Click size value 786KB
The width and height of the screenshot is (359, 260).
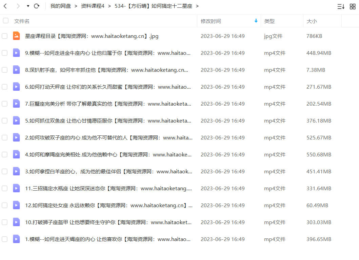tap(314, 36)
